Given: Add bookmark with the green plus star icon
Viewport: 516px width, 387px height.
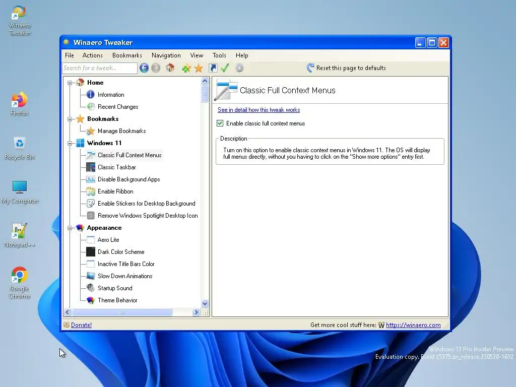Looking at the screenshot, I should pos(186,68).
